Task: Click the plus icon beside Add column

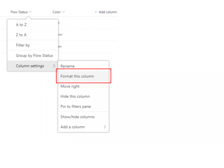Action: click(x=96, y=12)
